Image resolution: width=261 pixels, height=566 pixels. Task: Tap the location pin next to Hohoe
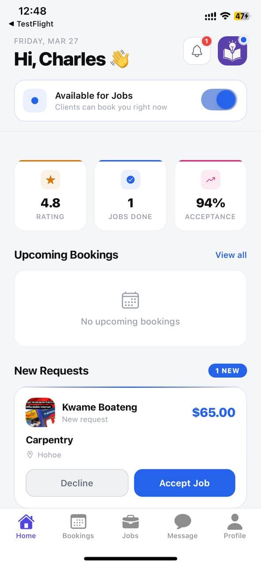click(30, 455)
